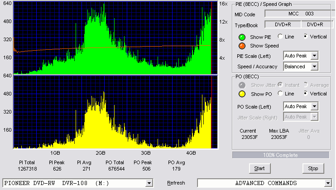Click the Show PIE label
The height and width of the screenshot is (190, 336).
click(260, 37)
